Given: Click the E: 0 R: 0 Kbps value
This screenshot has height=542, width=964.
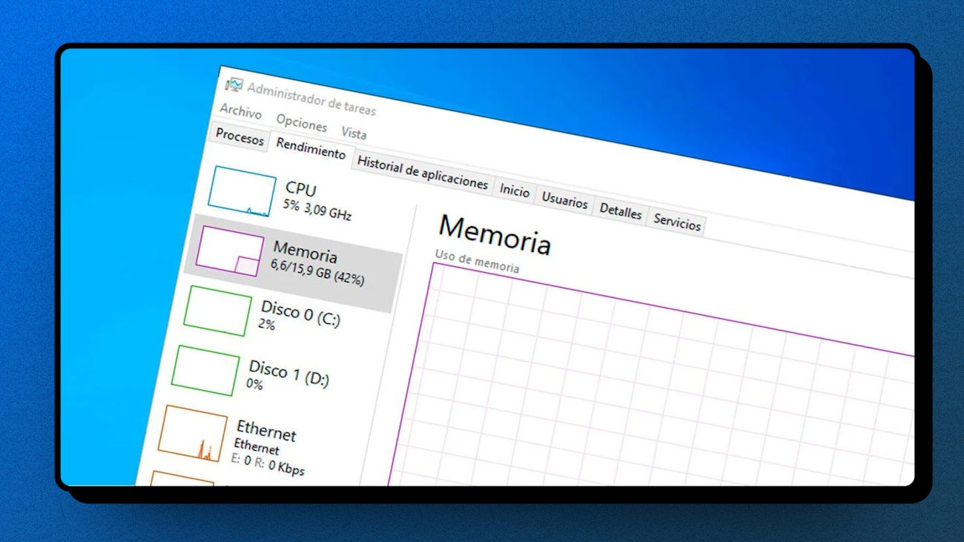Looking at the screenshot, I should pos(268,465).
